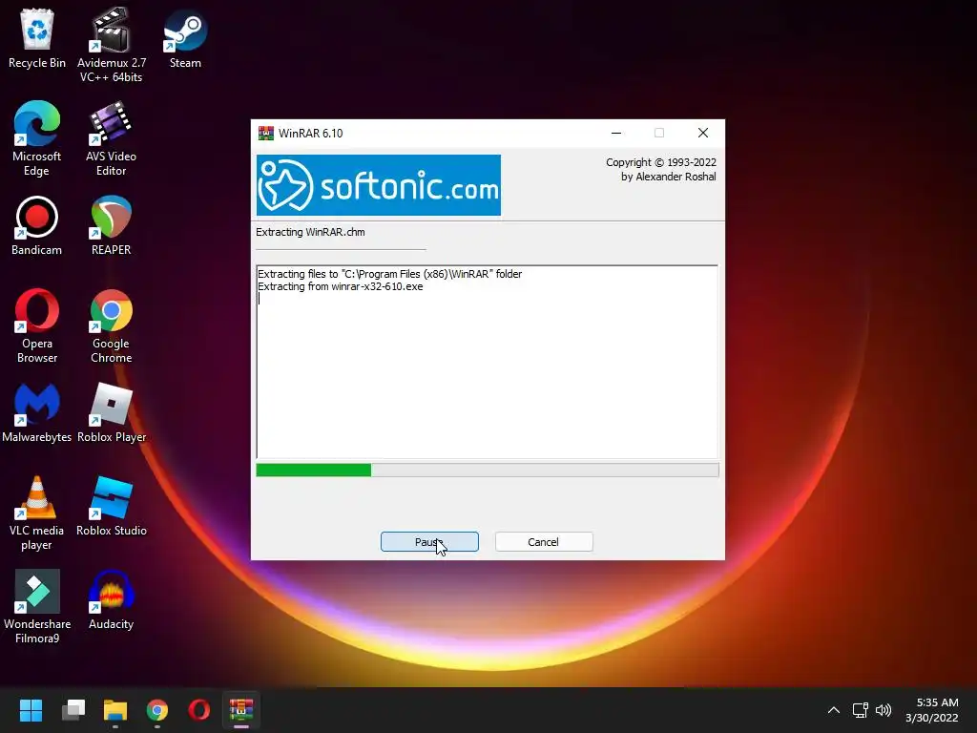The width and height of the screenshot is (977, 733).
Task: Click the softonic.com banner image
Action: (x=378, y=185)
